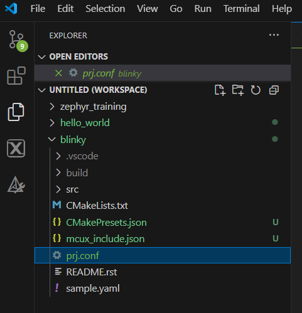Collapse the Untitled (Workspace) section
The width and height of the screenshot is (302, 313).
pos(42,90)
